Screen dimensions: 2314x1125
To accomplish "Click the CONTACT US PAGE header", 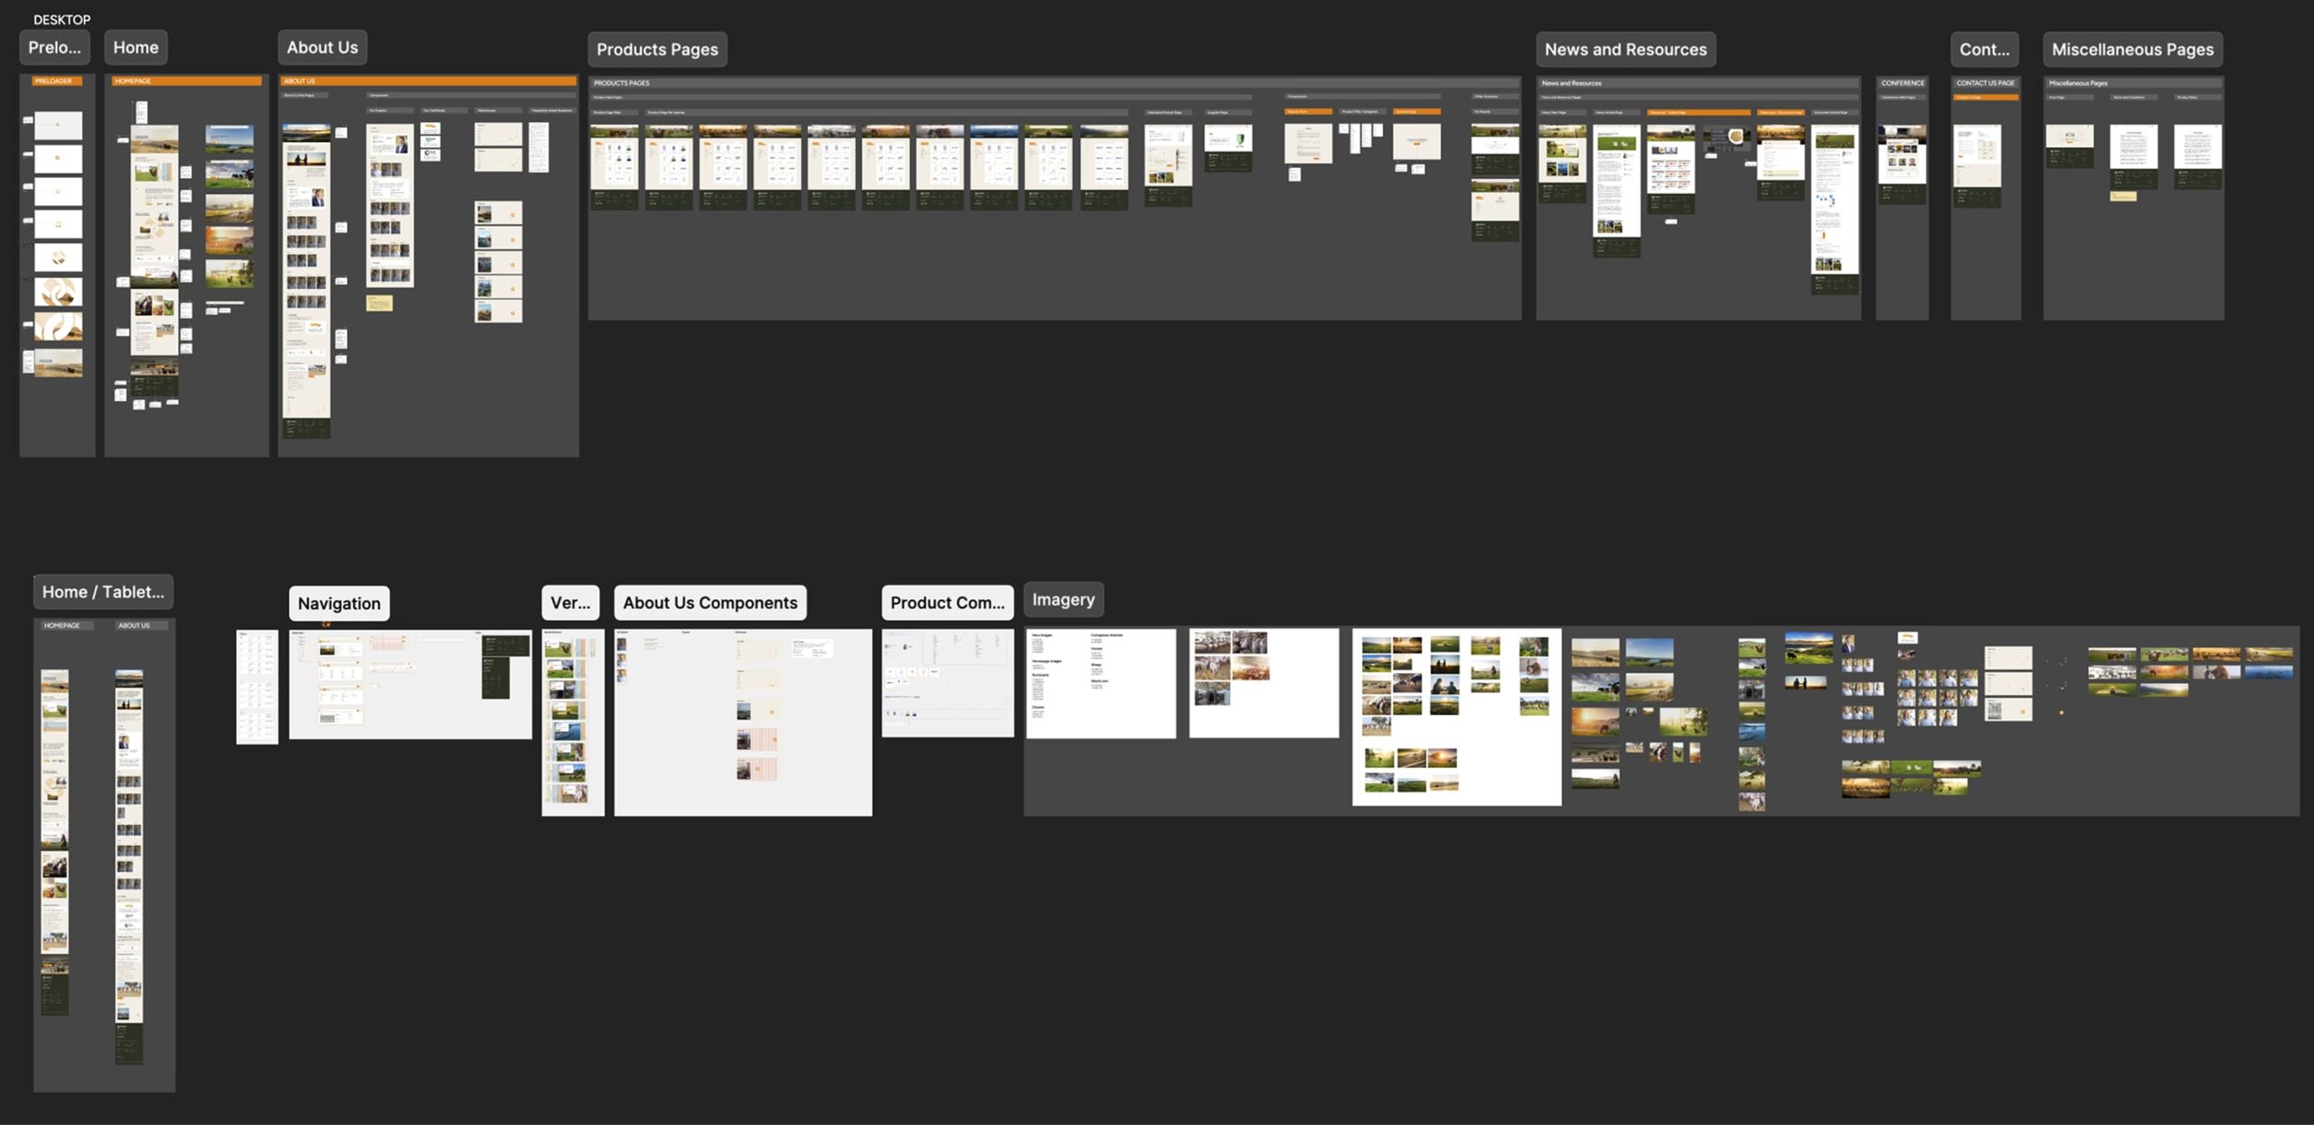I will [1985, 83].
